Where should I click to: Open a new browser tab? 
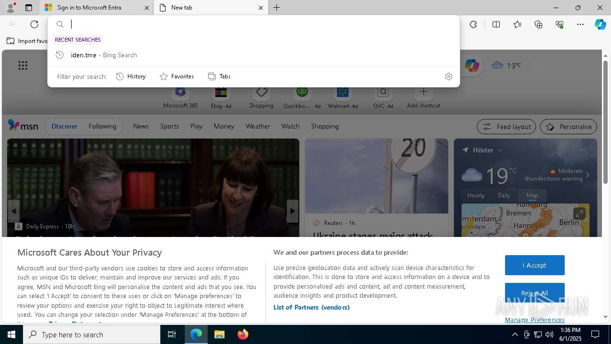point(276,8)
